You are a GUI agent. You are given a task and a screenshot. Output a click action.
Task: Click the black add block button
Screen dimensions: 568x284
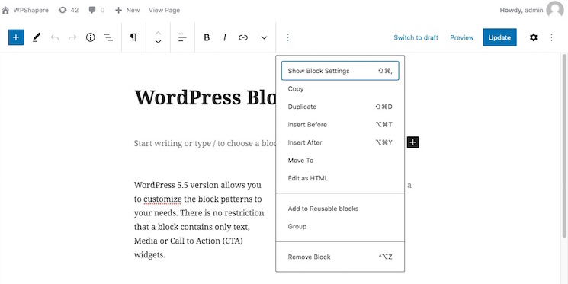pos(412,142)
